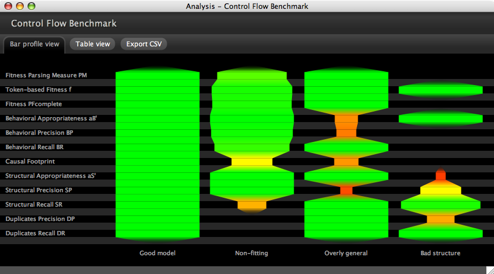Screen dimensions: 494x274
Task: Click orange Duplicates Precision bar in Bad structure
Action: point(440,219)
